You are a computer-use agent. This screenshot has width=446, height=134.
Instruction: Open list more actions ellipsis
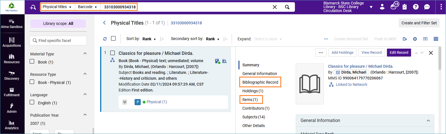coord(326,39)
